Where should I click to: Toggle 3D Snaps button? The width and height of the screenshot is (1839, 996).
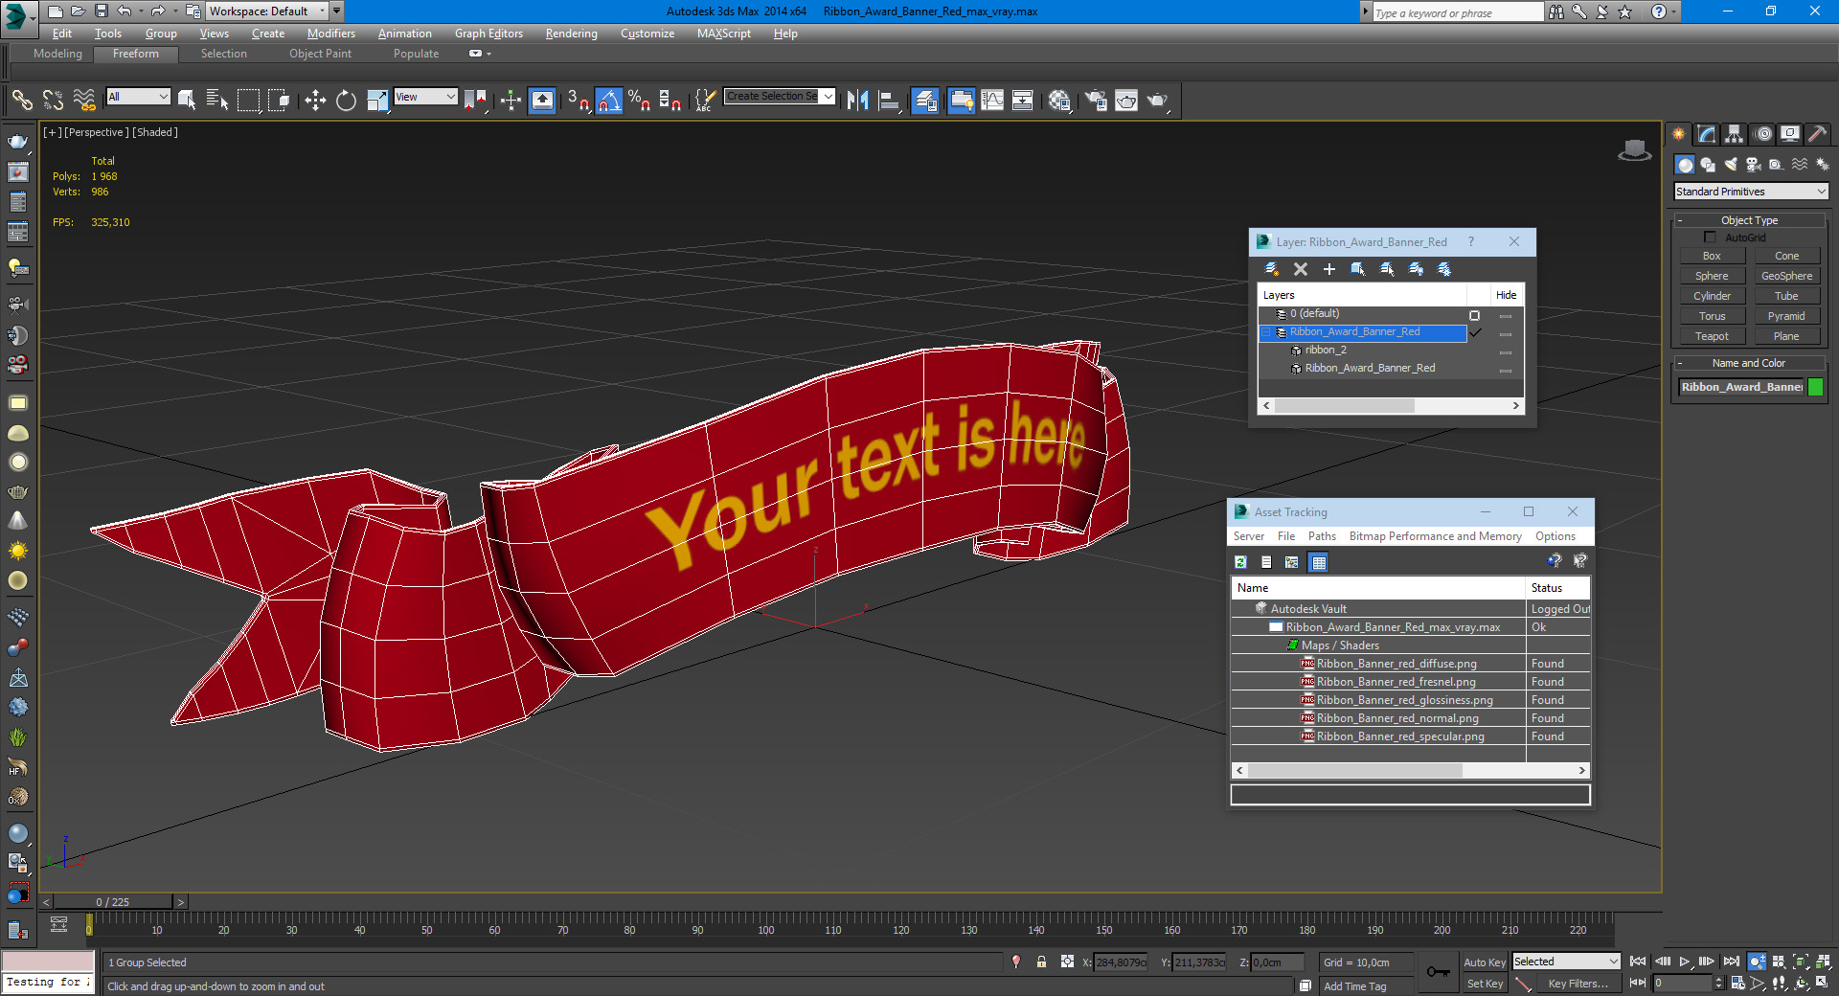tap(578, 100)
